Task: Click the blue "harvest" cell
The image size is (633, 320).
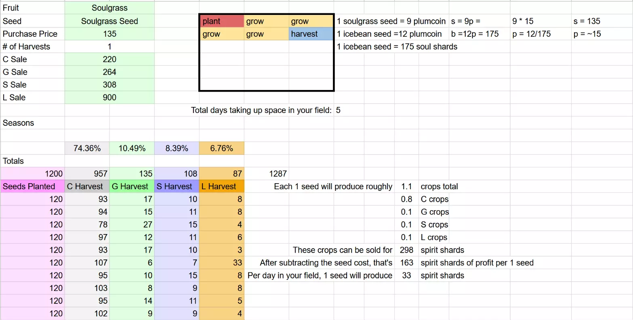Action: pos(311,34)
